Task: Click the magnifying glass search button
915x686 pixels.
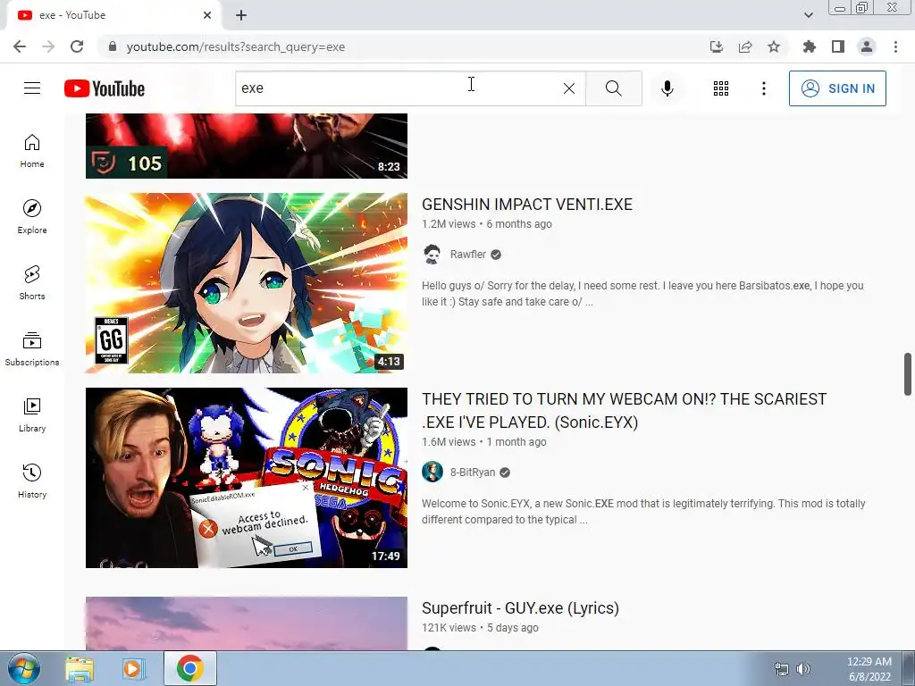Action: click(x=613, y=88)
